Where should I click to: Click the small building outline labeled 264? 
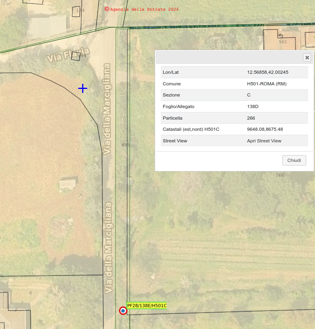[x=76, y=56]
